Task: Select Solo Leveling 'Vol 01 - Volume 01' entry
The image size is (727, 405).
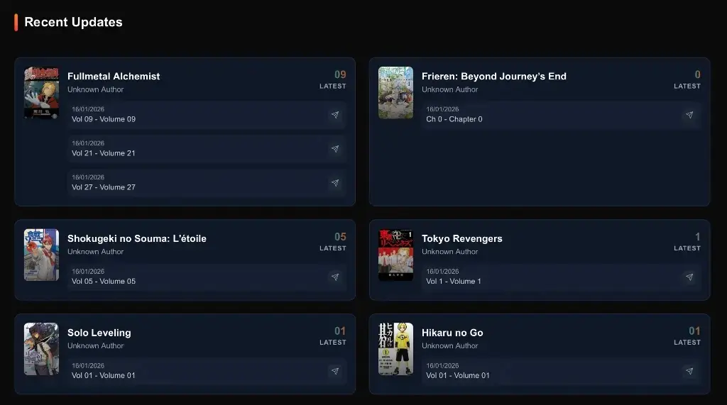Action: (x=207, y=371)
